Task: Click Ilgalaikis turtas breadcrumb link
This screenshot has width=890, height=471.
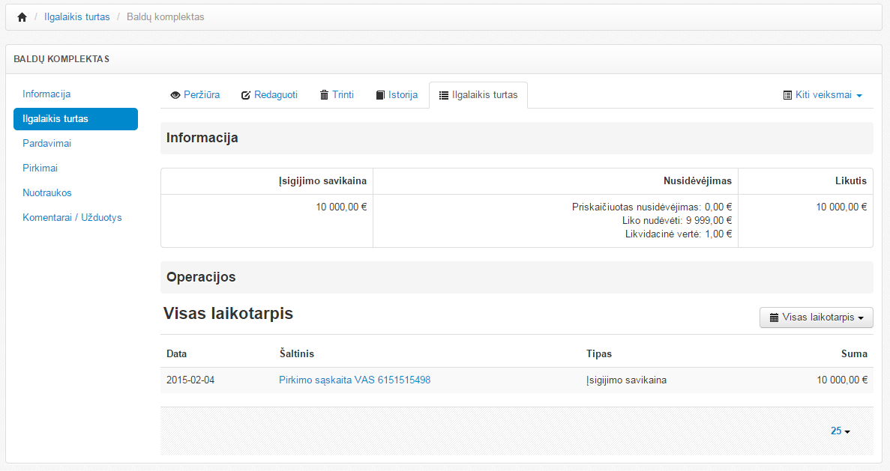Action: point(76,16)
